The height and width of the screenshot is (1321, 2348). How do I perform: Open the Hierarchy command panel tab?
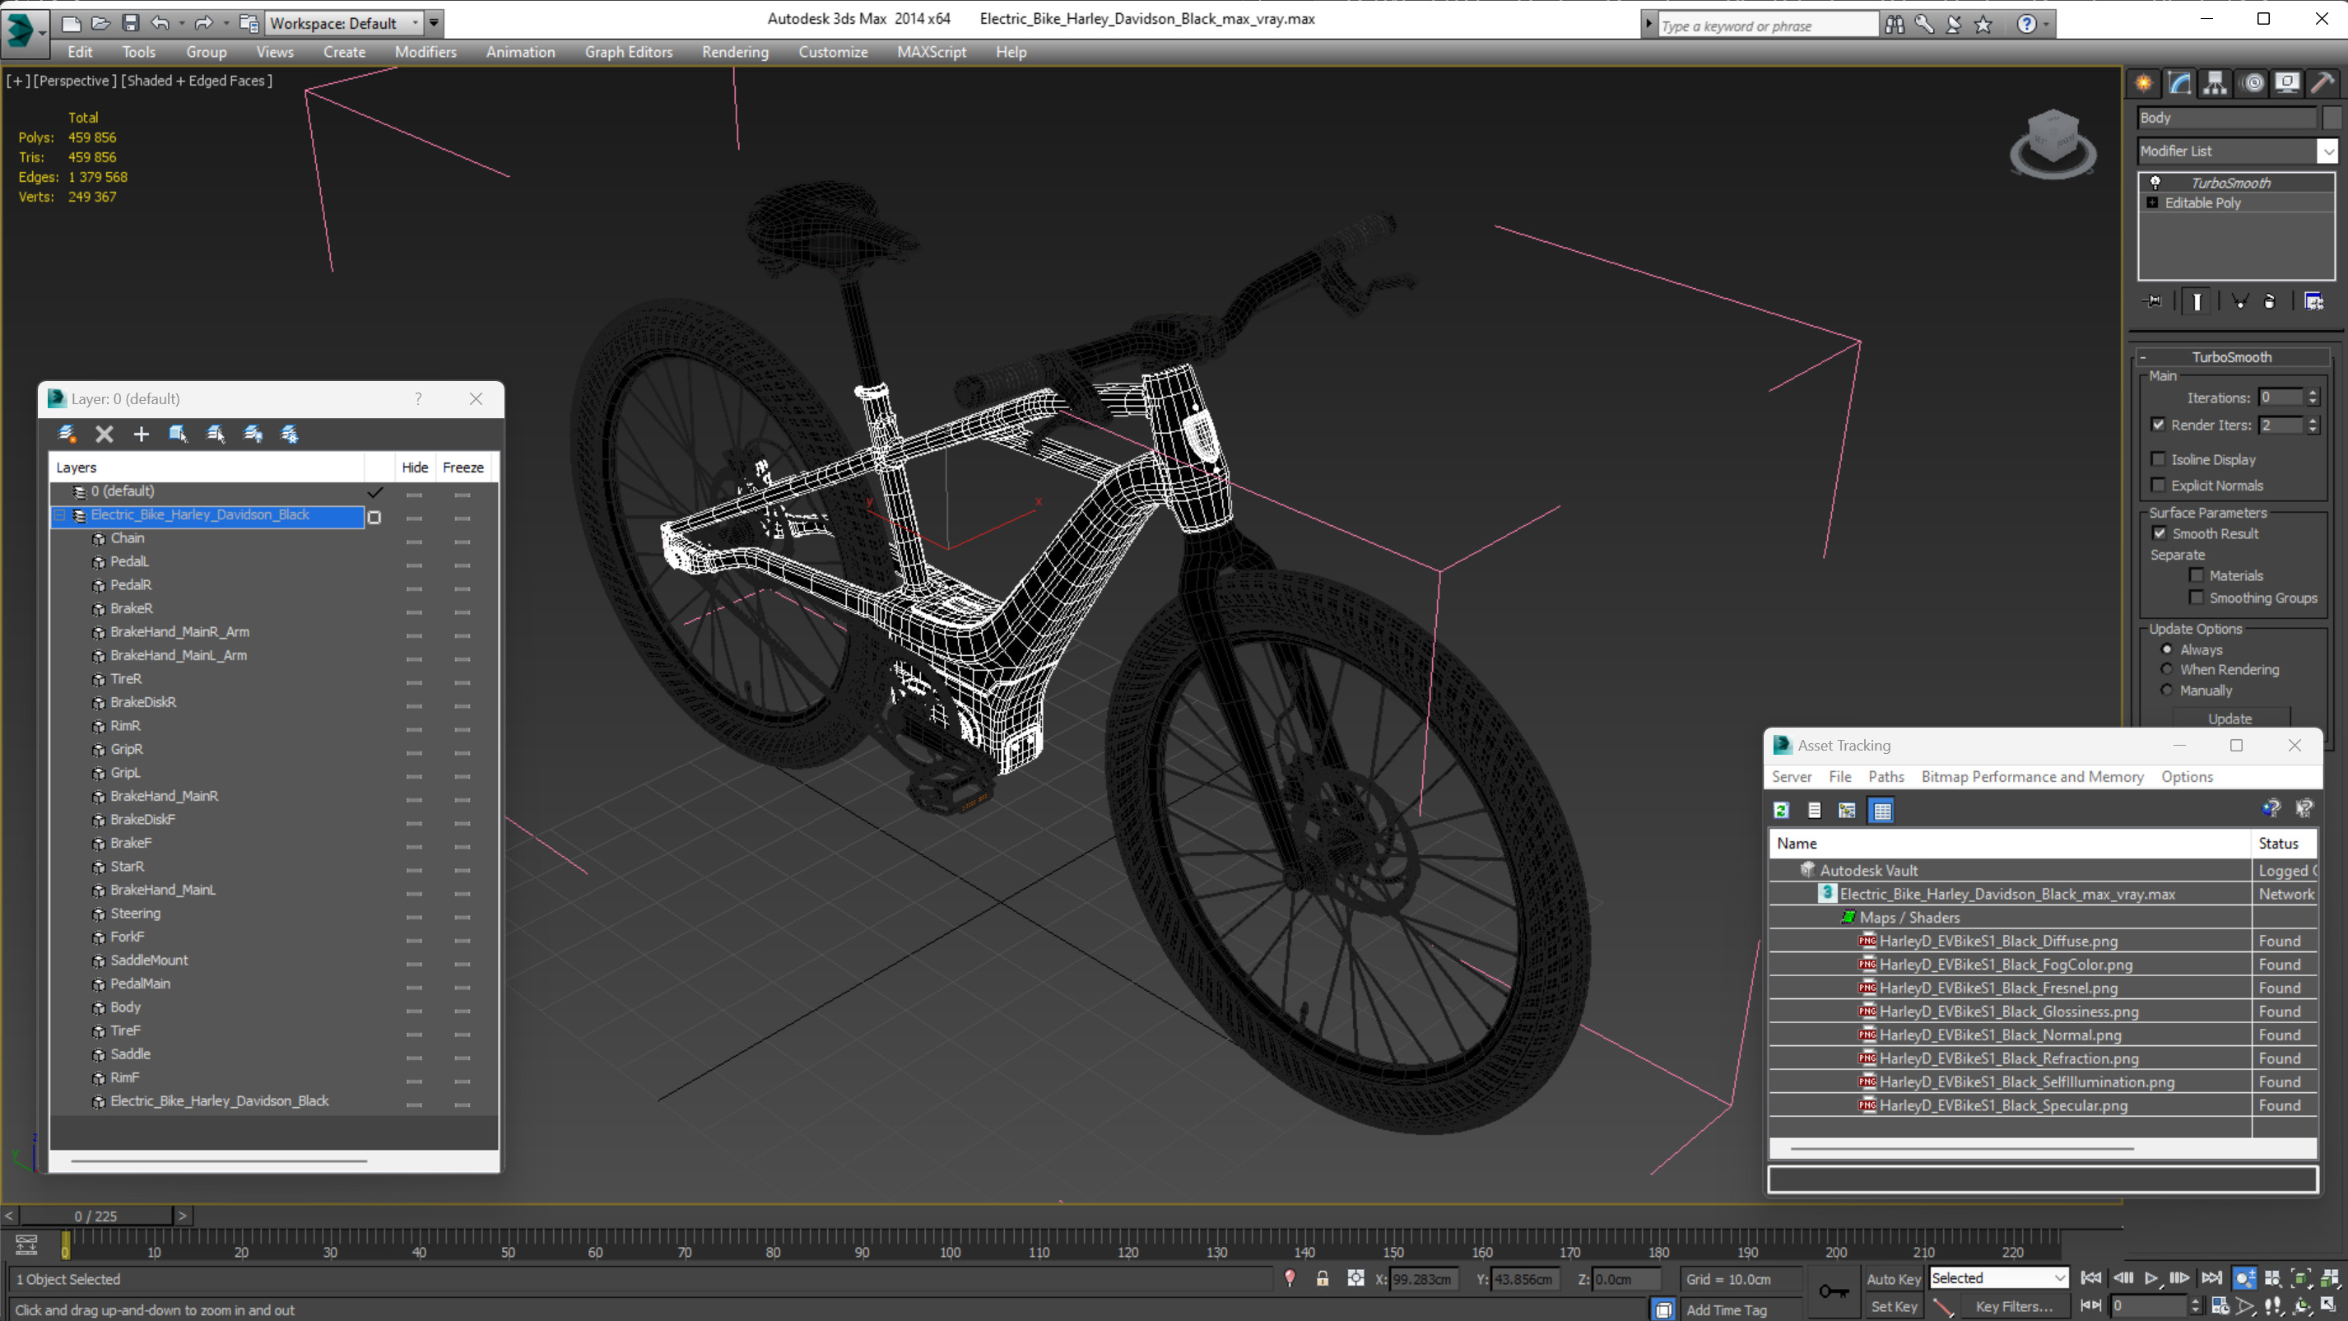tap(2215, 83)
